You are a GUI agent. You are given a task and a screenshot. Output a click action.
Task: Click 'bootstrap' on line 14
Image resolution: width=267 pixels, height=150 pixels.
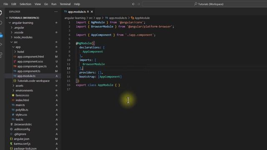click(87, 77)
